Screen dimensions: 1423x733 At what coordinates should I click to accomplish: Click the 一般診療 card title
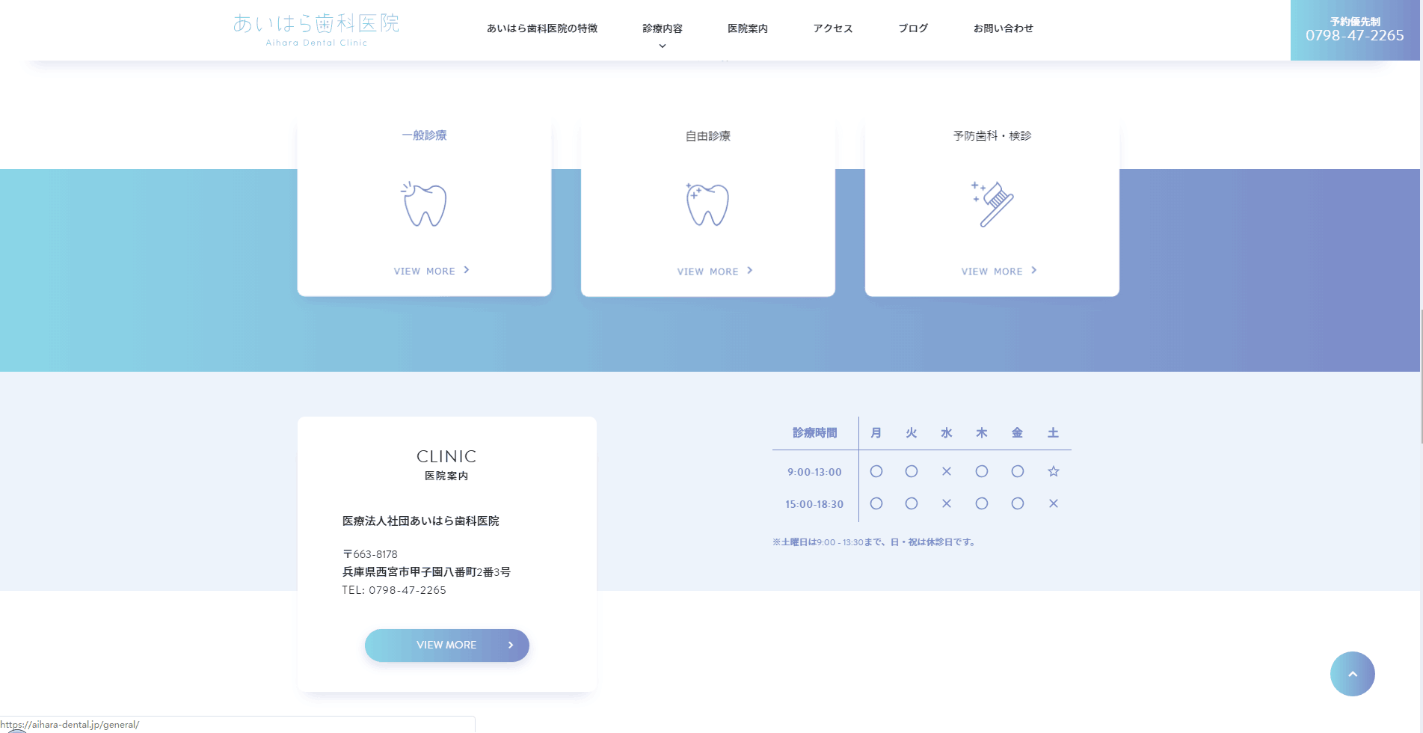(x=424, y=135)
